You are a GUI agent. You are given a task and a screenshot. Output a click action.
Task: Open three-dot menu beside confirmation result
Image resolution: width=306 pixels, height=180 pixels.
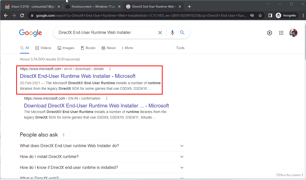pos(106,98)
